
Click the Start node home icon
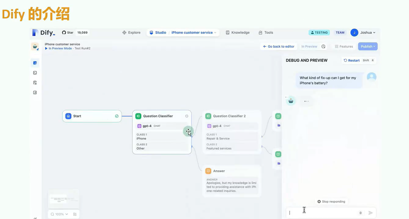[x=68, y=116]
